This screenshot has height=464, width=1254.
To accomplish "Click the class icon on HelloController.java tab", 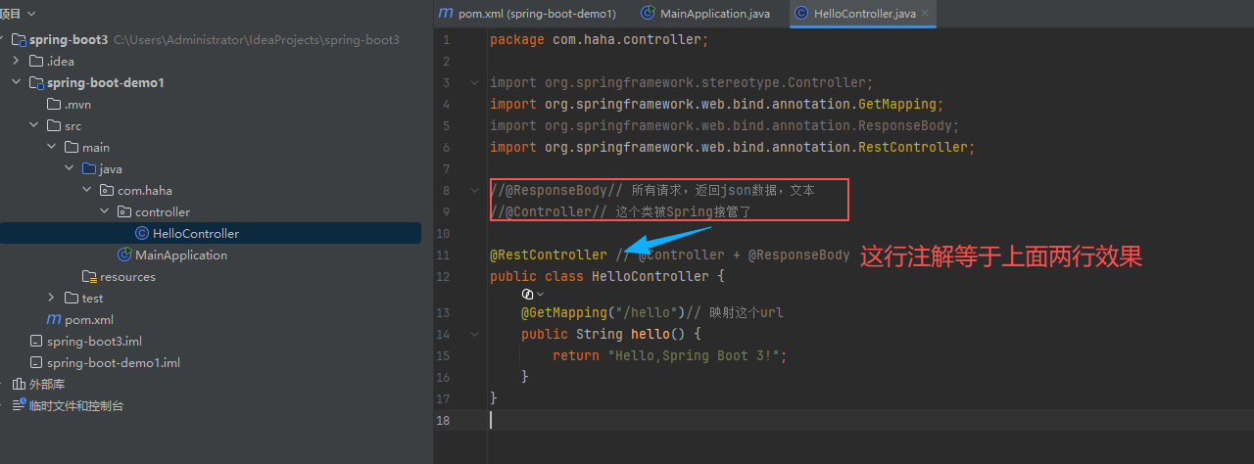I will 801,14.
